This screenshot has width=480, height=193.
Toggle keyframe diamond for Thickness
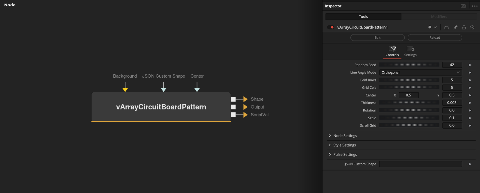[x=470, y=103]
